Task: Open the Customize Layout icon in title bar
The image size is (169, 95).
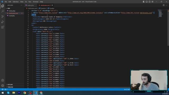Action: click(152, 2)
